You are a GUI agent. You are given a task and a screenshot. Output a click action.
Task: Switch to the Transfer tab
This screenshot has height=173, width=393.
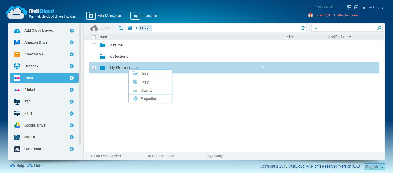[x=144, y=16]
